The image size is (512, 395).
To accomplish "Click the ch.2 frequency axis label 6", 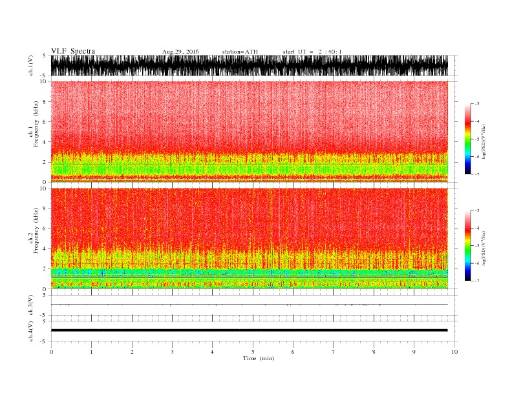I will [45, 228].
